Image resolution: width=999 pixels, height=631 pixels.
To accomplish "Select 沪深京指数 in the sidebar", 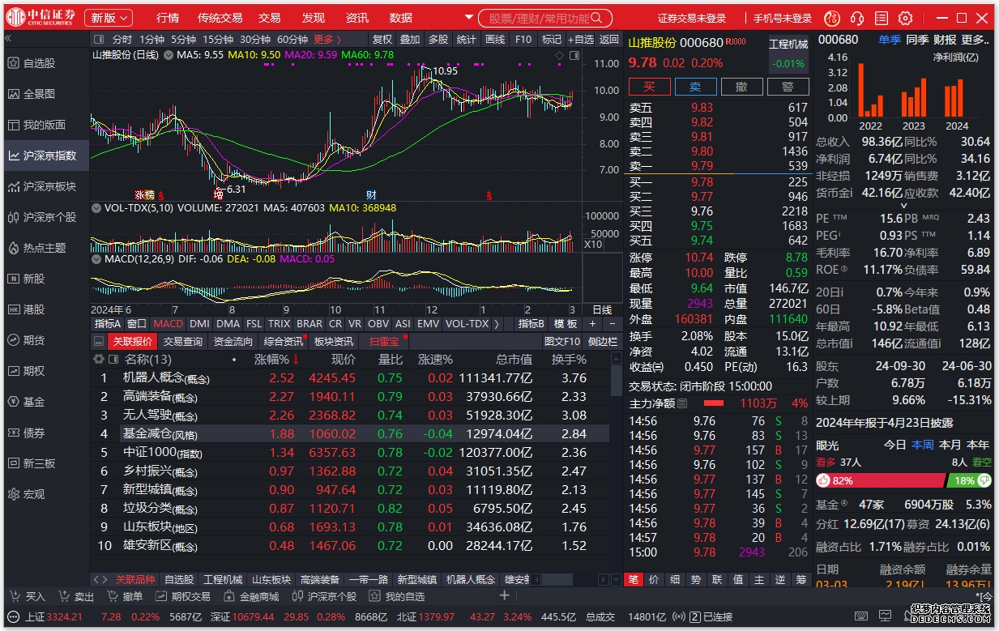I will (45, 156).
